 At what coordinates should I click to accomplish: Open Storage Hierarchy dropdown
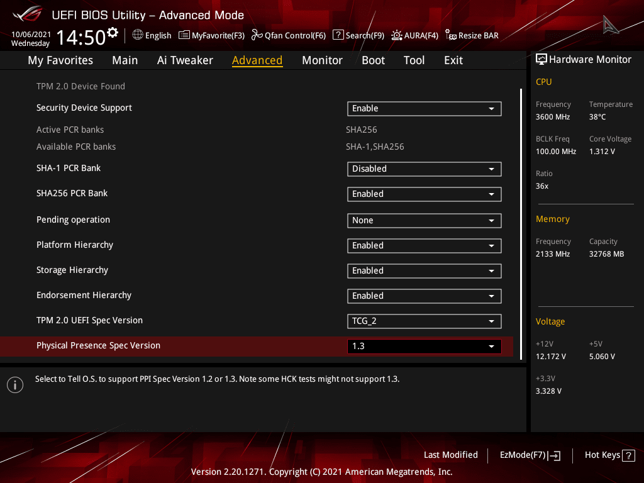coord(425,270)
